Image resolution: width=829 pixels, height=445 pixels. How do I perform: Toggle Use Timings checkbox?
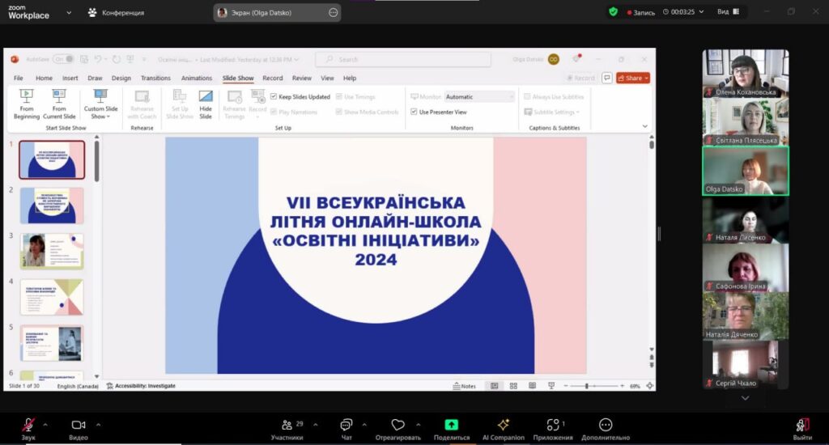tap(339, 97)
